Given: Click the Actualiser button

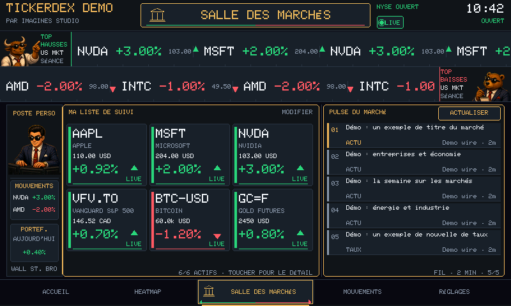Looking at the screenshot, I should (469, 113).
